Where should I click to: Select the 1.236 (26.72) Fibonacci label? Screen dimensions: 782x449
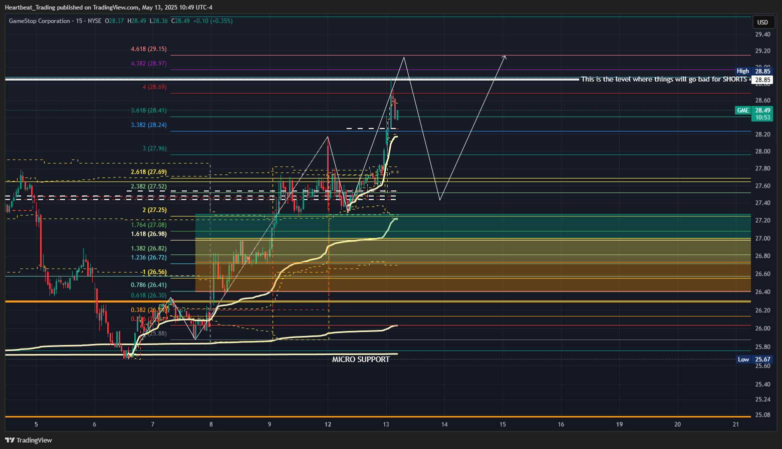(149, 257)
